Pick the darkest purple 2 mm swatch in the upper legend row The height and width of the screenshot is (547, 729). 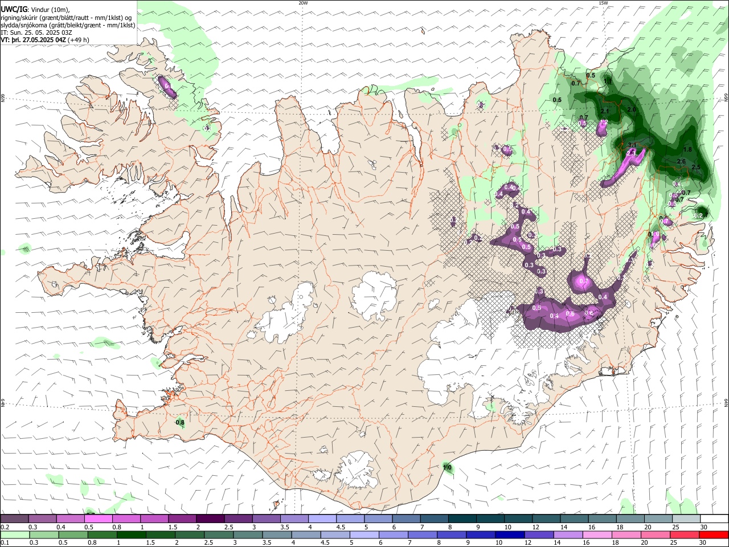(x=211, y=519)
